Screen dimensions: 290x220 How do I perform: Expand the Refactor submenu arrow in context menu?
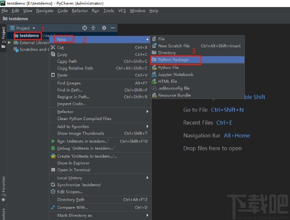pos(148,112)
